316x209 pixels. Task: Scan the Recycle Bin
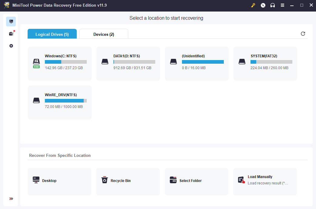pos(128,181)
